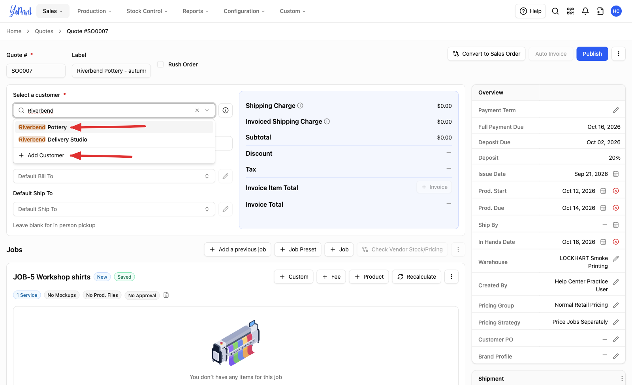Open the QR code scanner icon
632x385 pixels.
coord(570,11)
